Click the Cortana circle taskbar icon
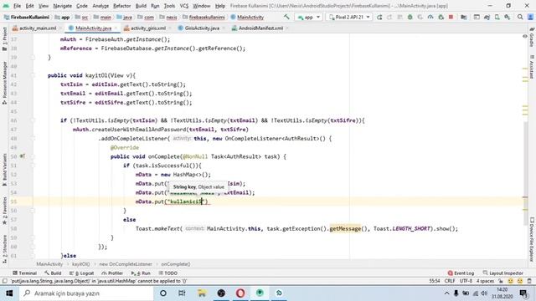This screenshot has width=536, height=301. 163,293
